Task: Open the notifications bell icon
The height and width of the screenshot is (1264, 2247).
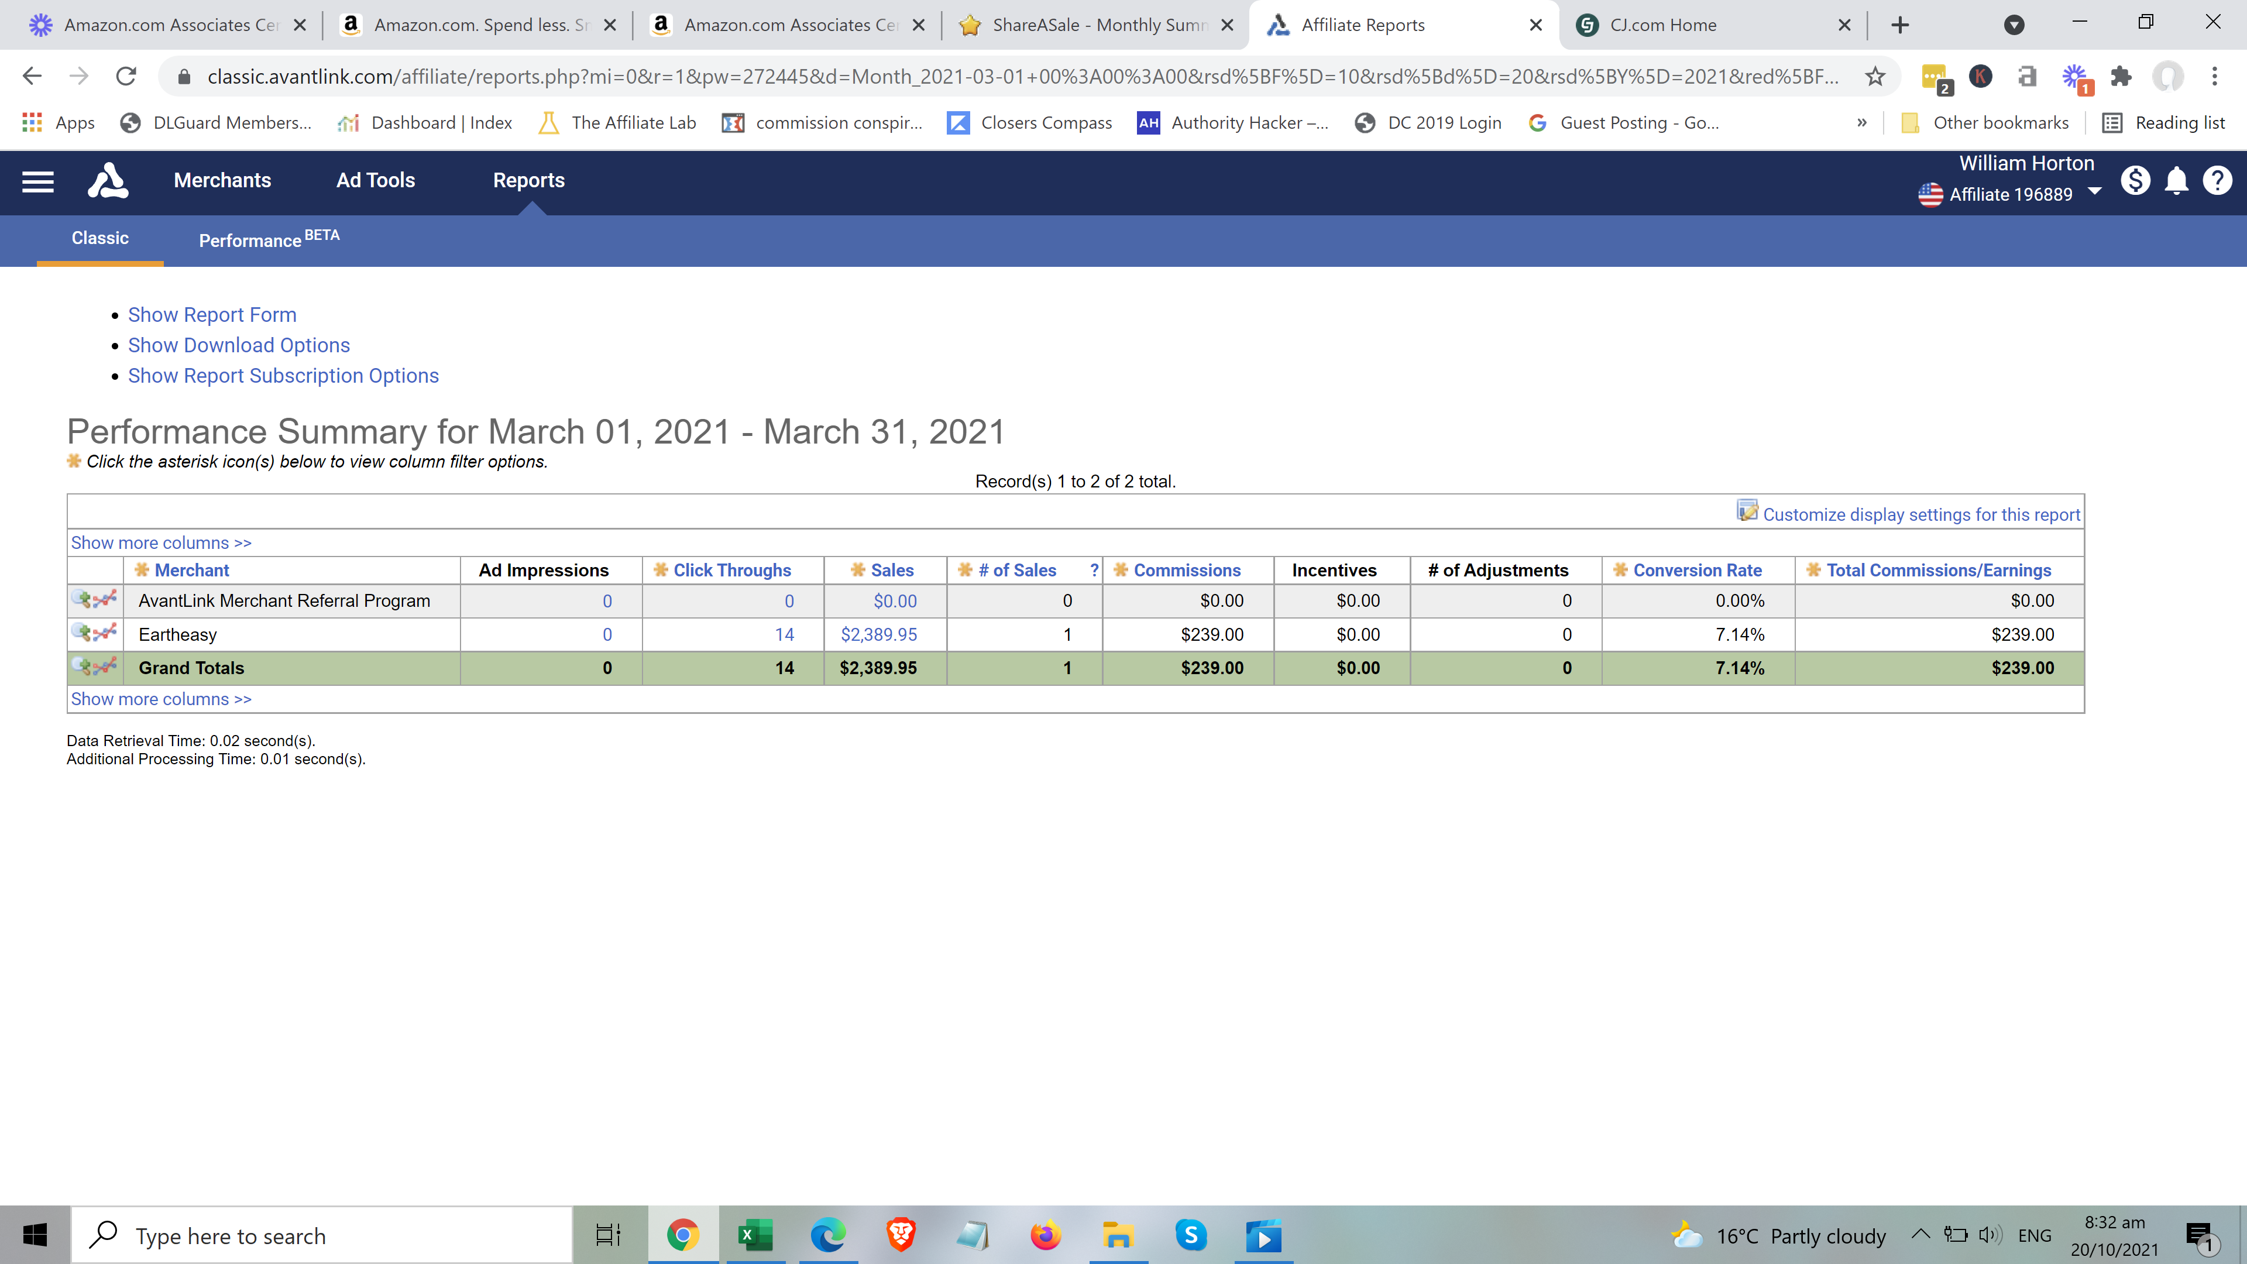Action: 2176,181
